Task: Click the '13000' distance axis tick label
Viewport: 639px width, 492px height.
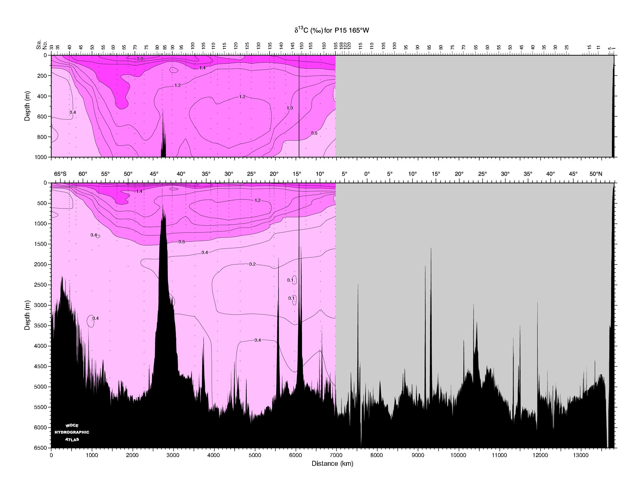Action: [x=581, y=455]
